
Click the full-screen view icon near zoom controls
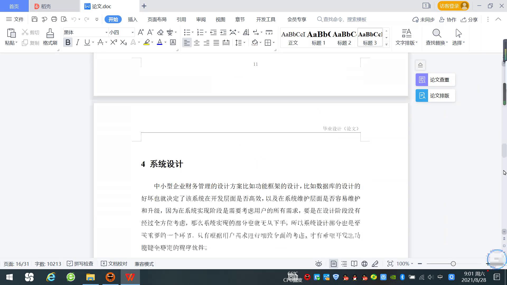390,264
